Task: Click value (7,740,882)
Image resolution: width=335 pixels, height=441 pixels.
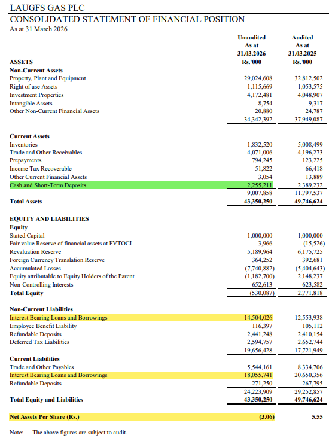Action: click(260, 269)
